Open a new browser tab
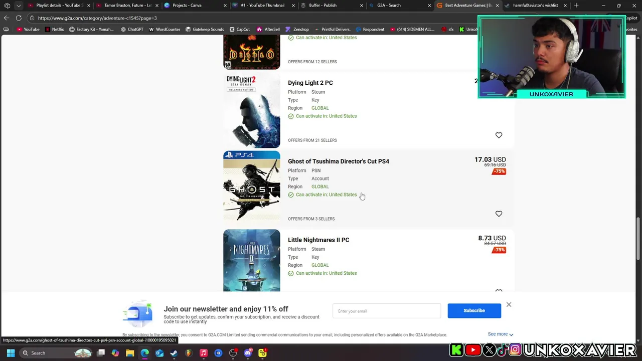 pos(576,6)
